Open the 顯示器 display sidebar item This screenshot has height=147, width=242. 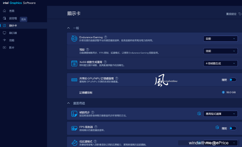pos(24,33)
